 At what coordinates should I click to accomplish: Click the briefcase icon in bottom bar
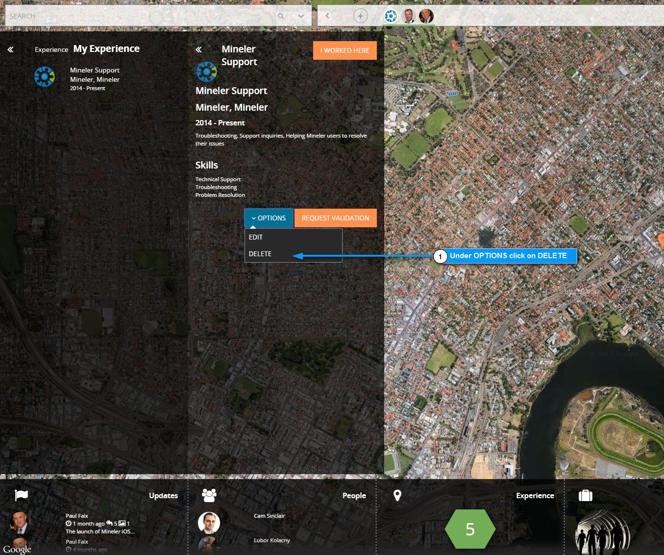pos(586,495)
